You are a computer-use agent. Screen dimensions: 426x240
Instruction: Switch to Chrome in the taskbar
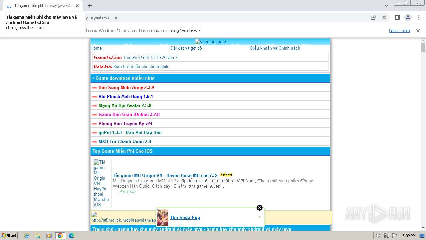point(60,236)
